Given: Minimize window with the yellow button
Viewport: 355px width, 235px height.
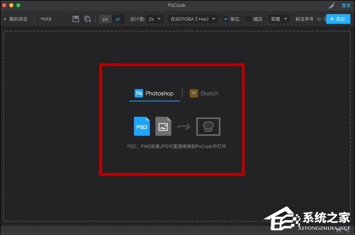Looking at the screenshot, I should tap(11, 5).
